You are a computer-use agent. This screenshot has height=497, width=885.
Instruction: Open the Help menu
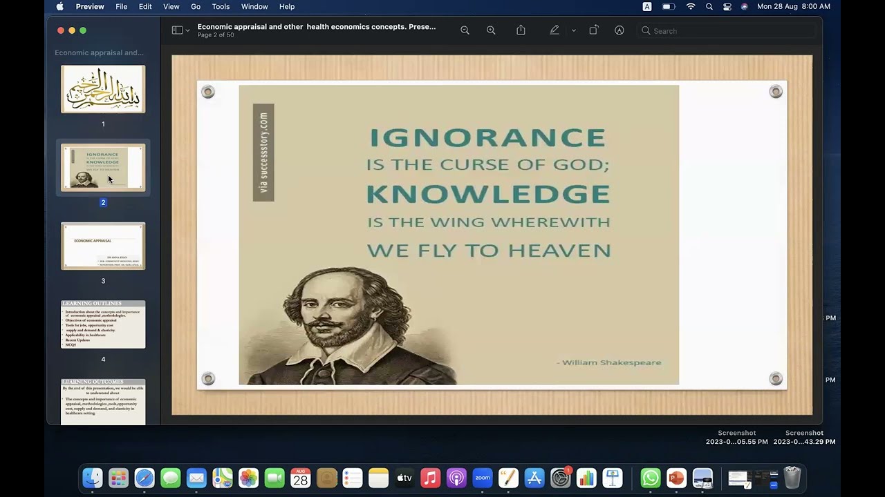[287, 6]
